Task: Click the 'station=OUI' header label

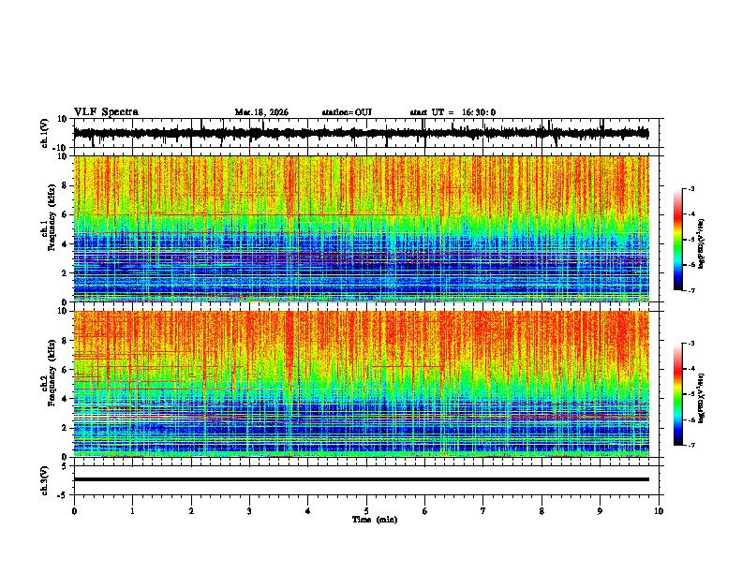Action: (x=347, y=112)
